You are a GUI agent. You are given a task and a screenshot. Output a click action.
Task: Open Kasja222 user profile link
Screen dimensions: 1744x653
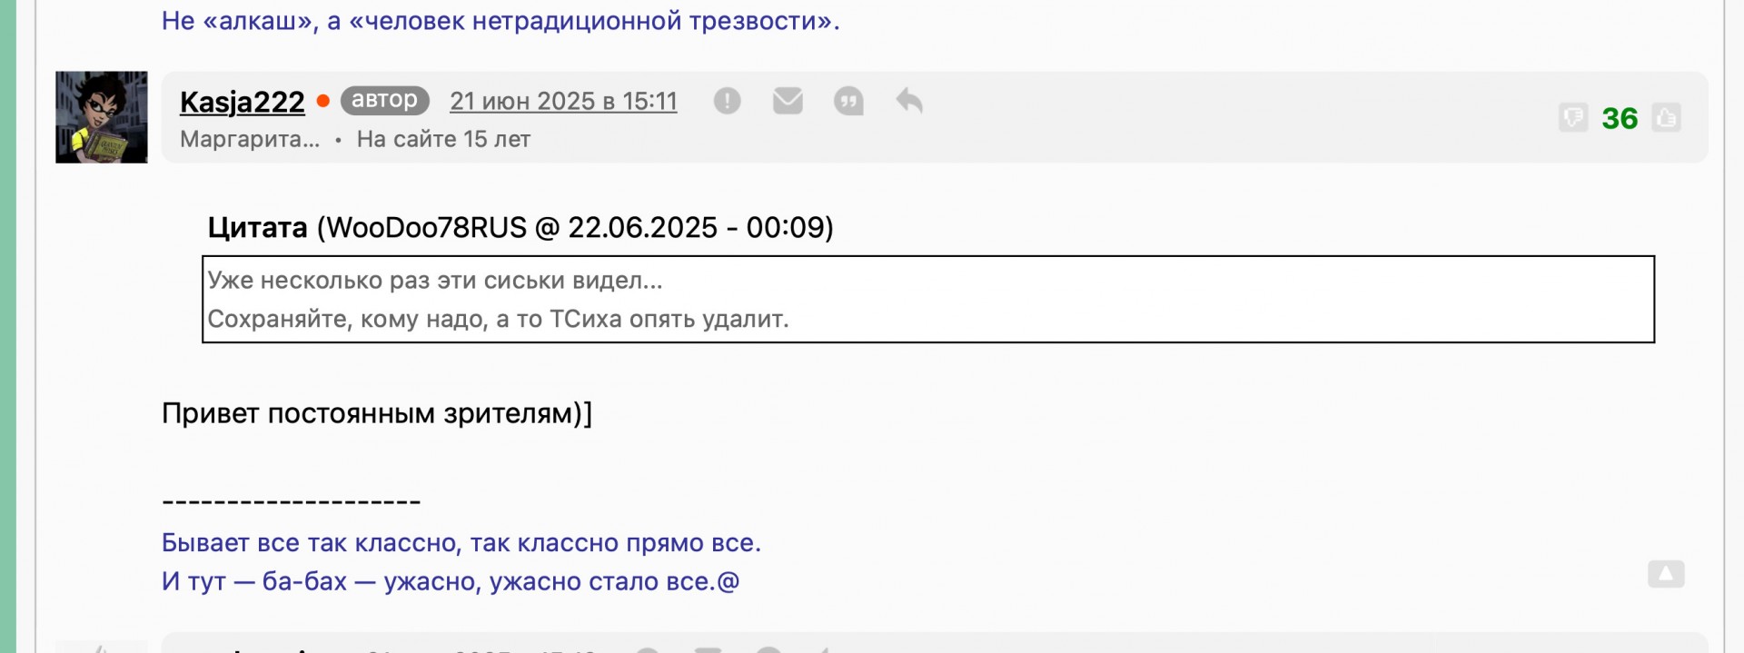pyautogui.click(x=243, y=102)
